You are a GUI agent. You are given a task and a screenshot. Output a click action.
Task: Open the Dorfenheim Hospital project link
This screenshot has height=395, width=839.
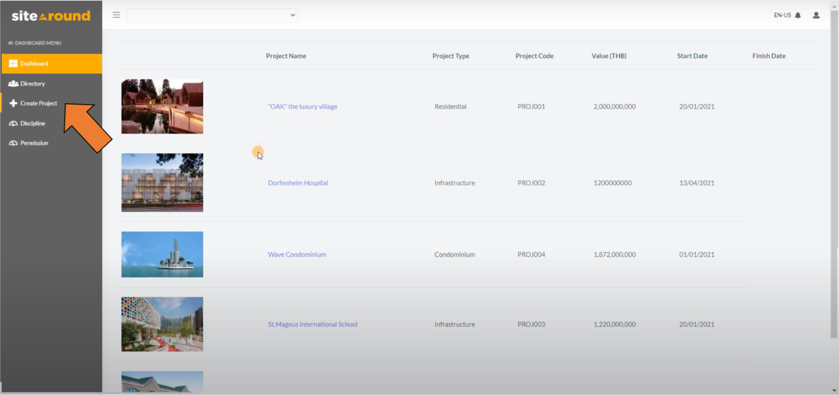point(298,183)
